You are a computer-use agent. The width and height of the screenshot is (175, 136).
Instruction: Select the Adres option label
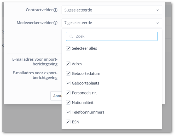click(x=77, y=64)
